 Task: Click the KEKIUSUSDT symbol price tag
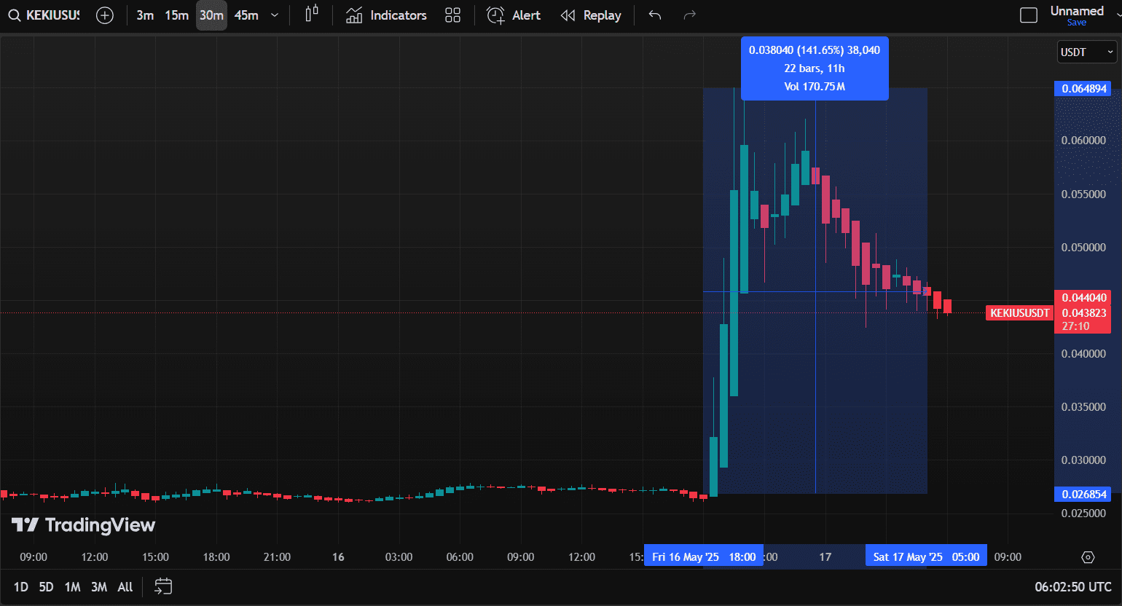pyautogui.click(x=1020, y=313)
